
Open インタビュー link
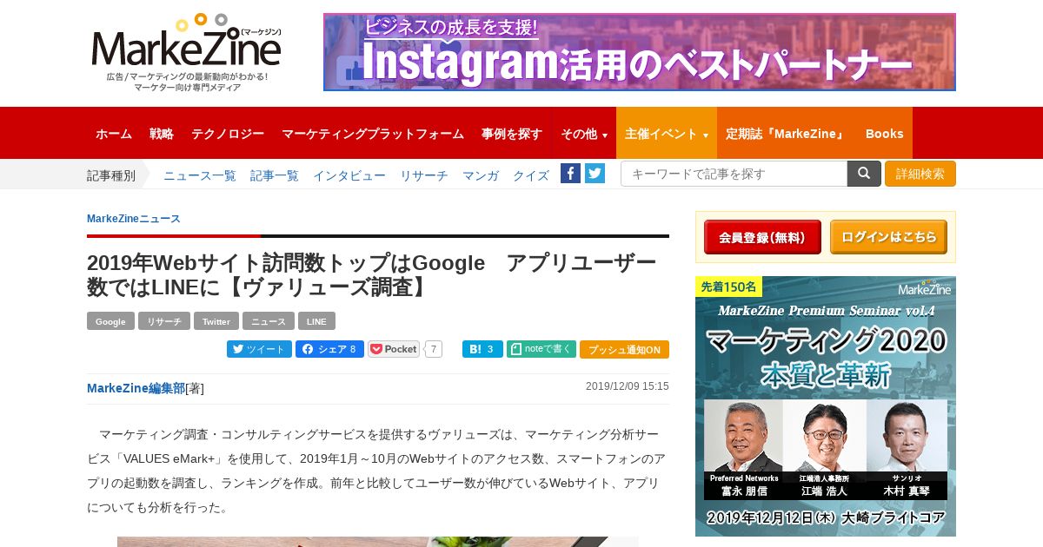(349, 175)
